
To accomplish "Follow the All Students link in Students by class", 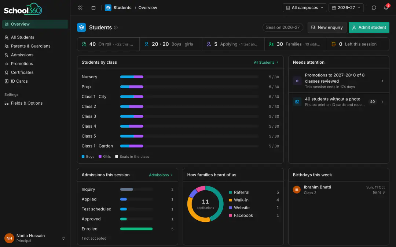I will click(266, 62).
